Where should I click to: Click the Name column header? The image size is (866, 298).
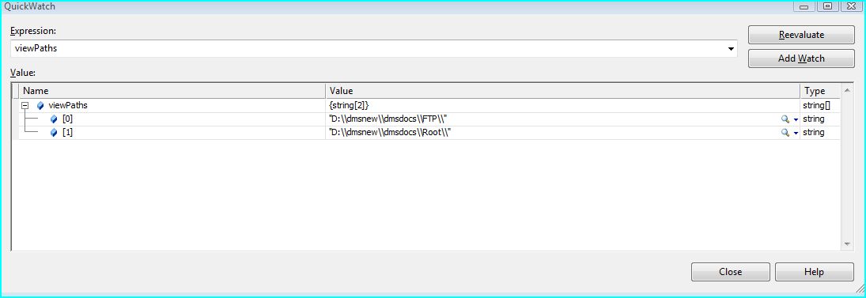(172, 91)
